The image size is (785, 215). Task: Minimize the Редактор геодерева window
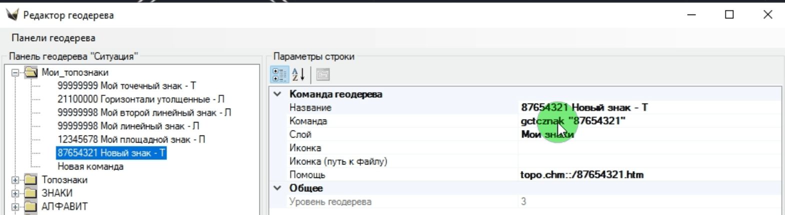[x=691, y=14]
